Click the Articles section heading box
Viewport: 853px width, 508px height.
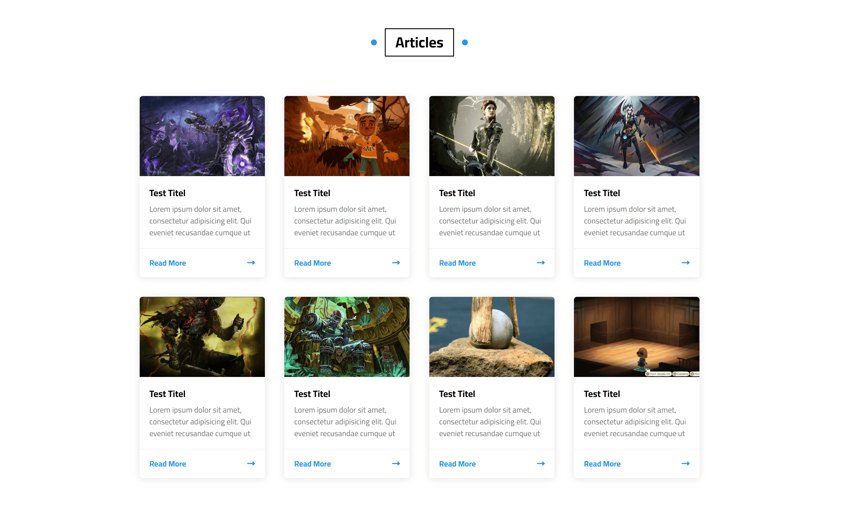click(x=419, y=42)
